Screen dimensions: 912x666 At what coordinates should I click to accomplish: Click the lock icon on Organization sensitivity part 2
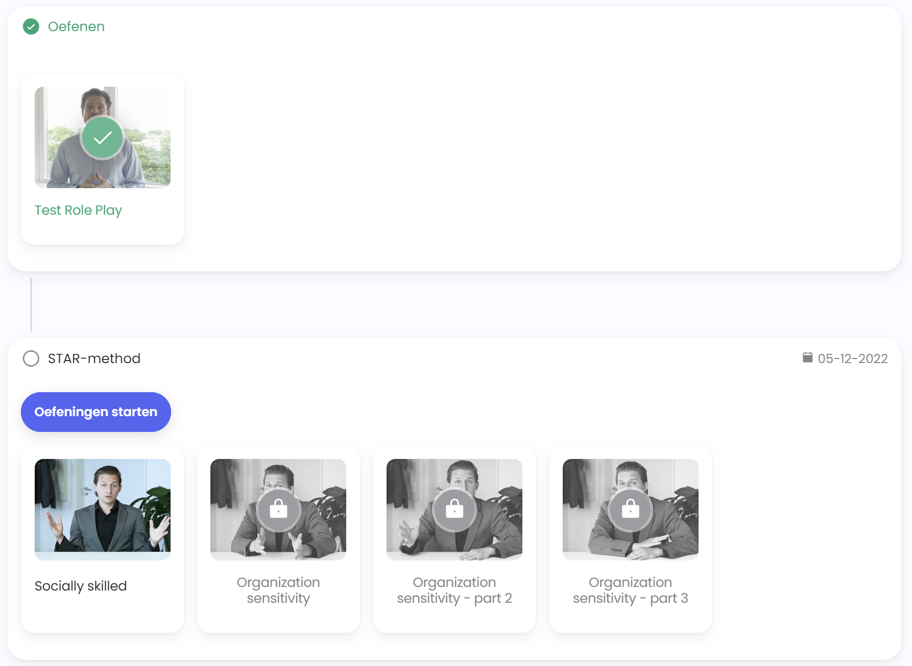[x=454, y=509]
